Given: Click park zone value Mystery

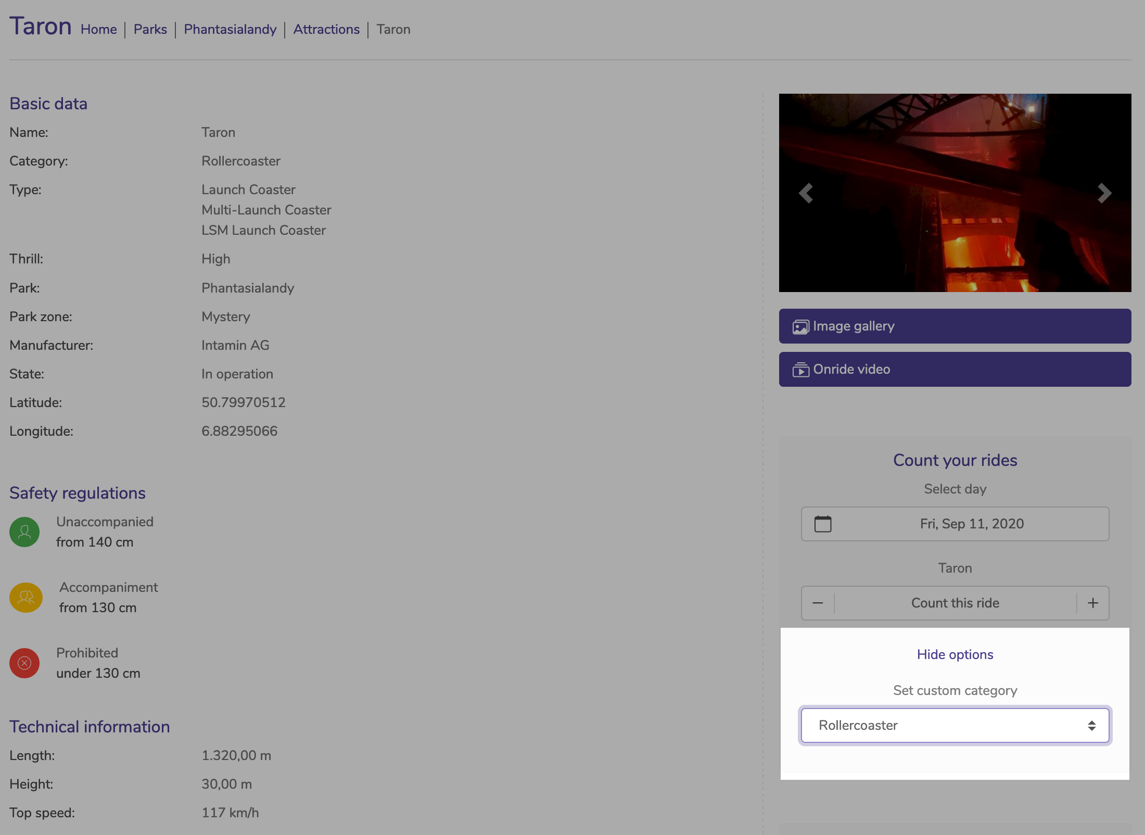Looking at the screenshot, I should [x=226, y=317].
